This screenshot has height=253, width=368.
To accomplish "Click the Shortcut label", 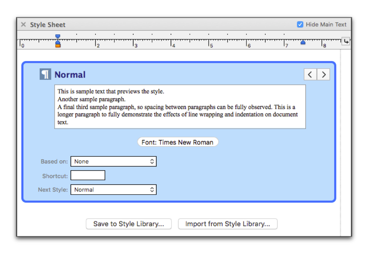I will (x=55, y=176).
